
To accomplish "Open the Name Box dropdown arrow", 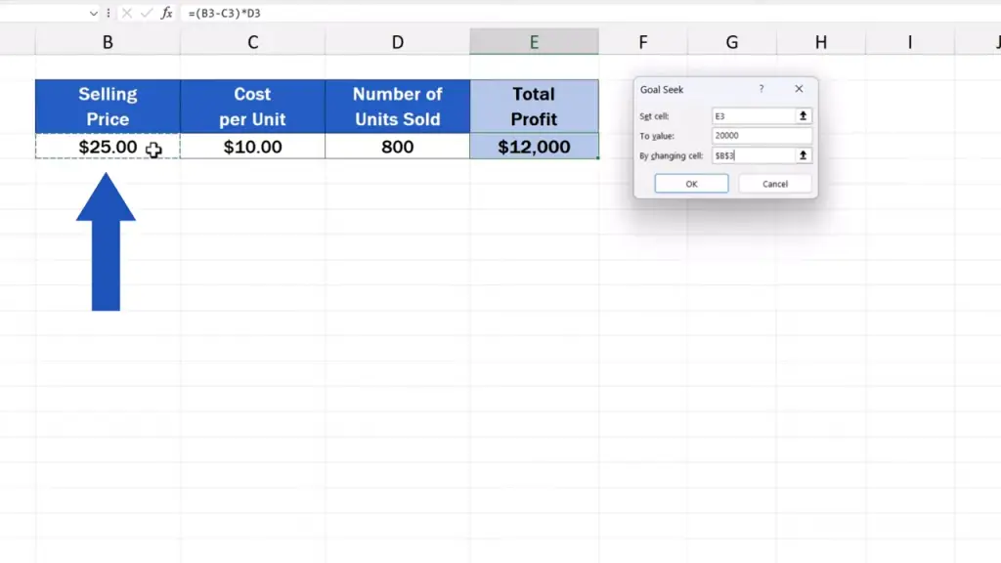I will pos(94,13).
